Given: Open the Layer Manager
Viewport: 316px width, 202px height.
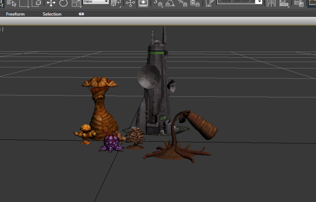Looking at the screenshot, I should point(298,3).
